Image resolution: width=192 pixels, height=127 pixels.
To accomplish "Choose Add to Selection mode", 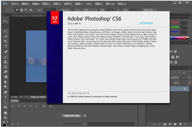I will coord(22,10).
